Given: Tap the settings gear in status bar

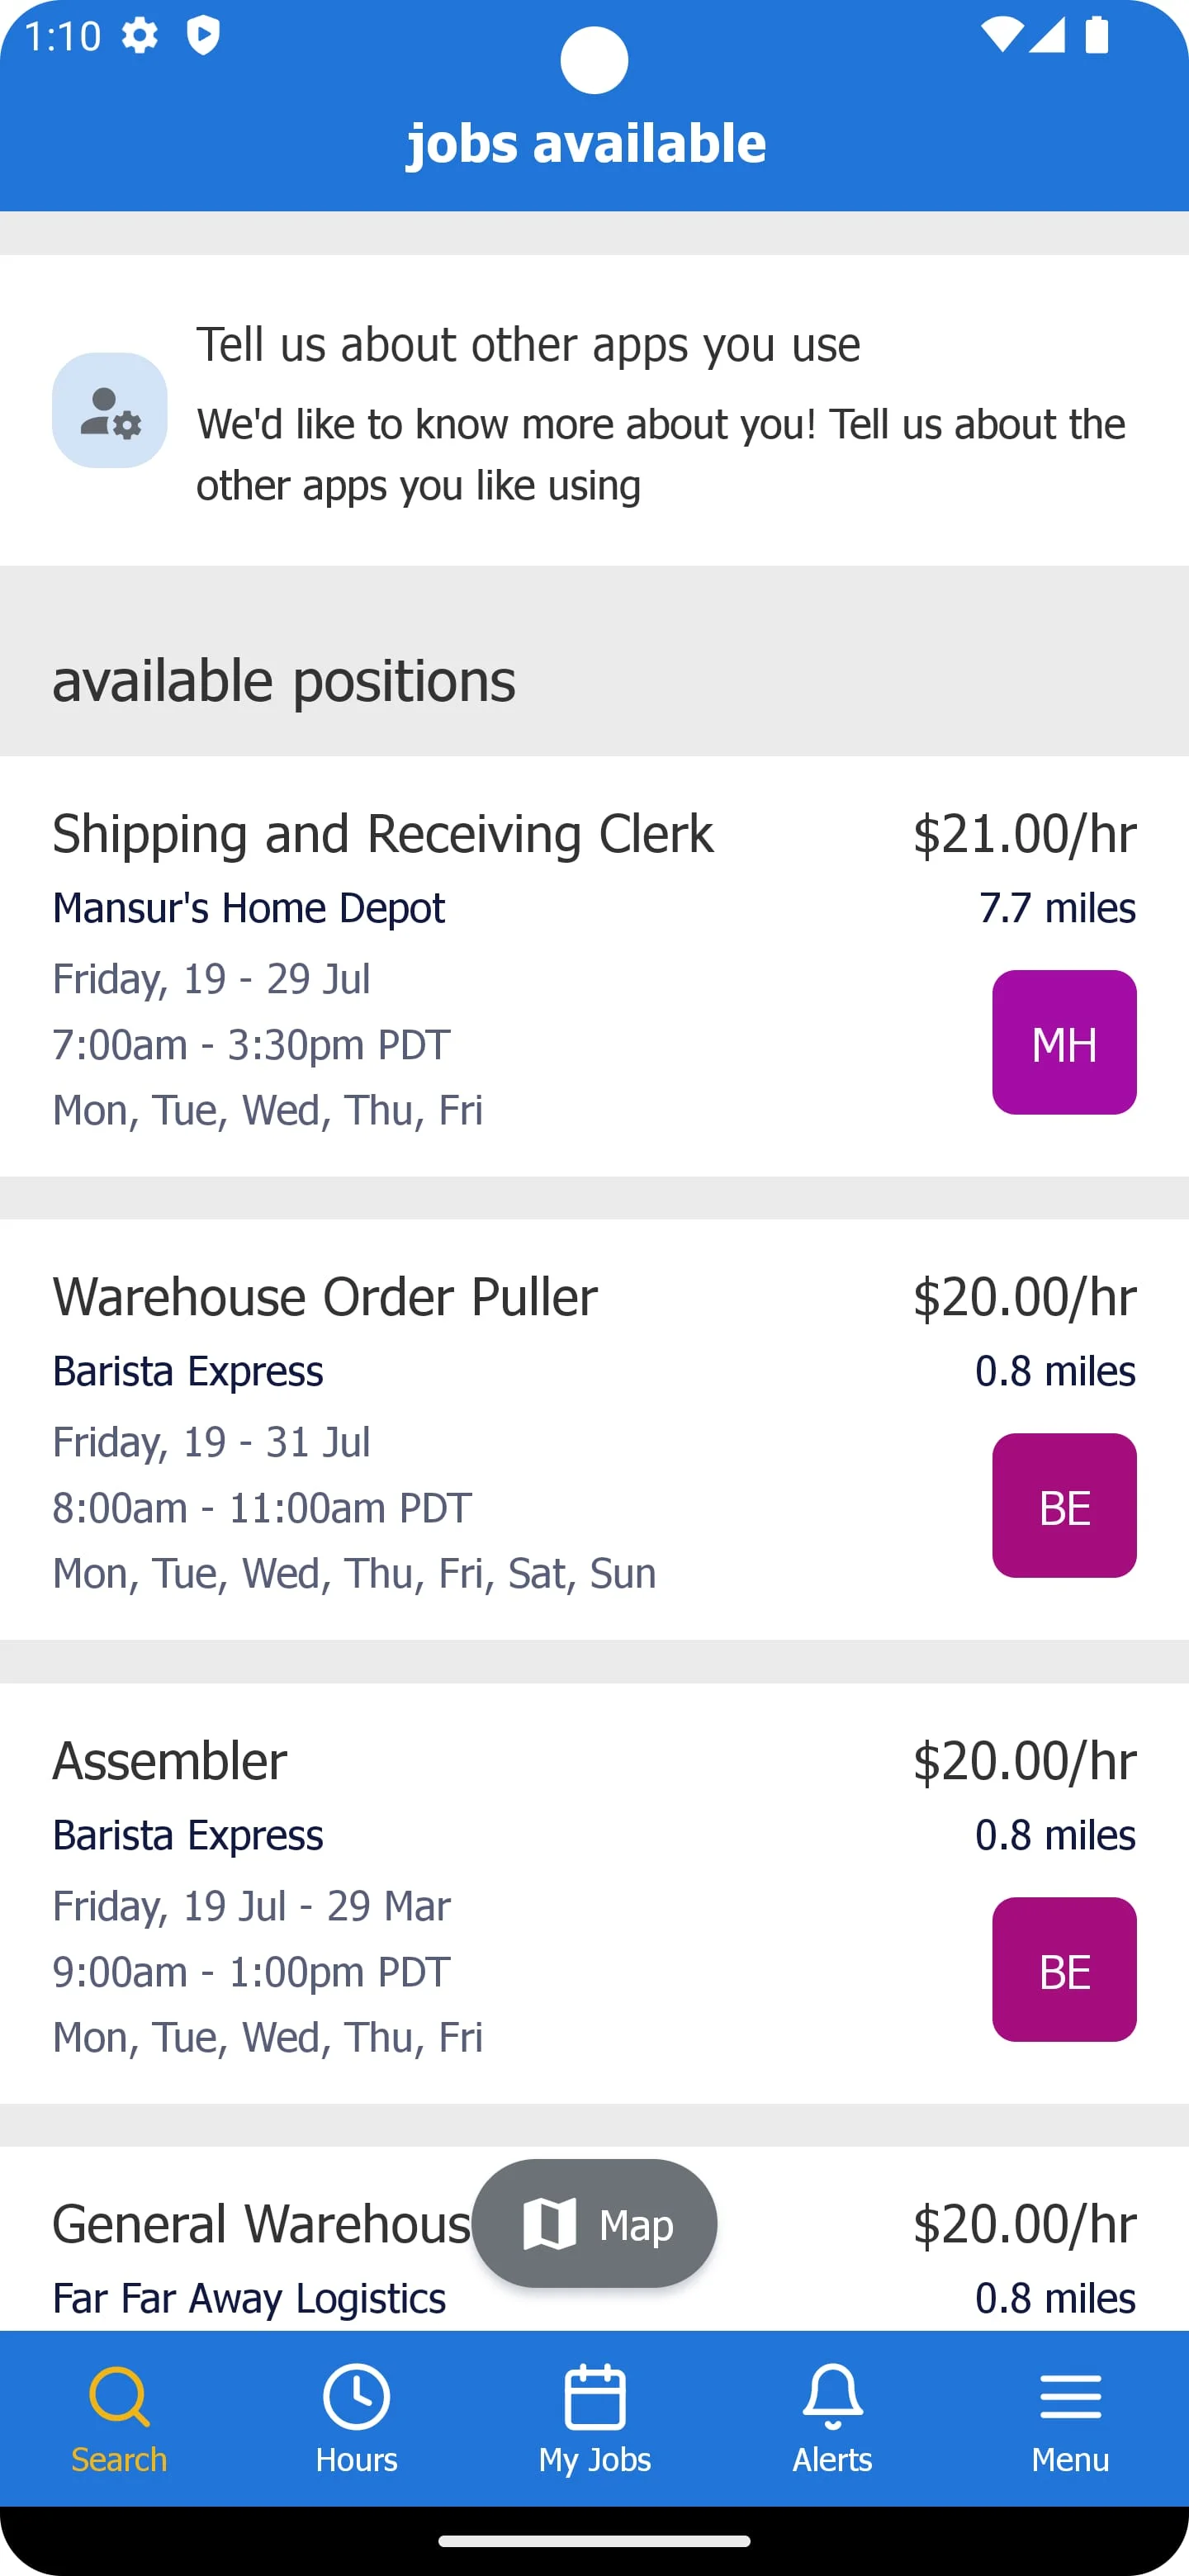Looking at the screenshot, I should pos(140,36).
